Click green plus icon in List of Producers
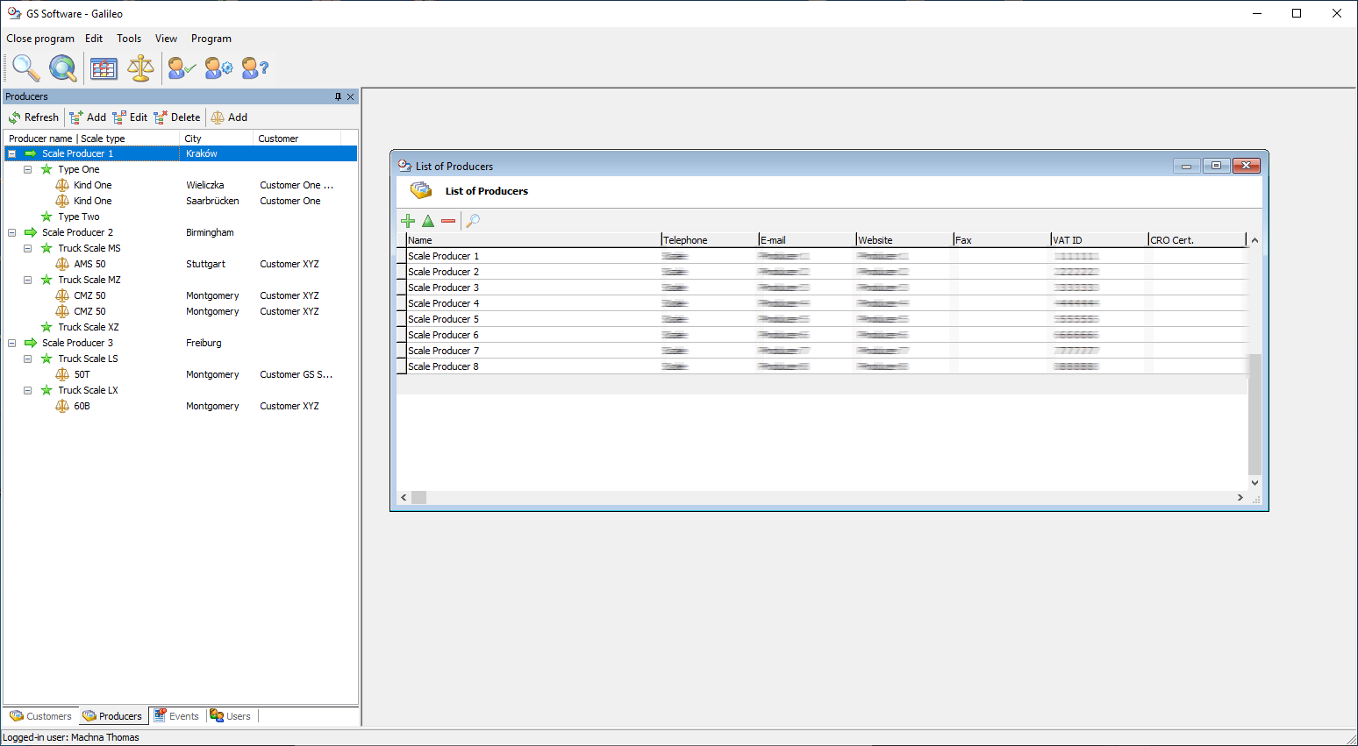 (x=408, y=221)
